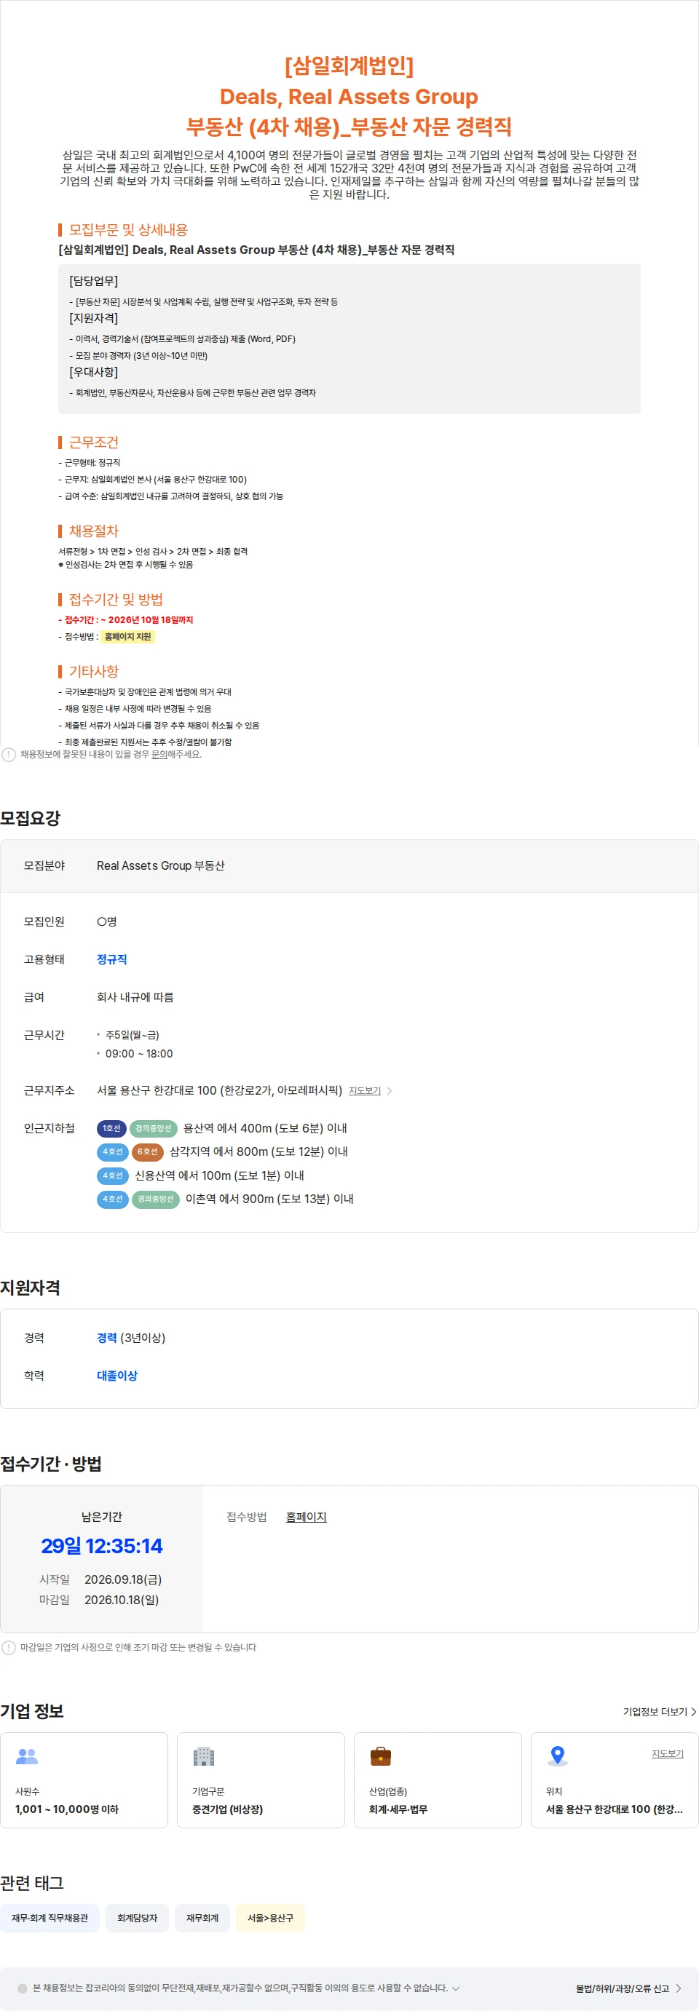Screen dimensions: 699x2011
Task: Select the 재무회계 tag
Action: click(x=202, y=1918)
